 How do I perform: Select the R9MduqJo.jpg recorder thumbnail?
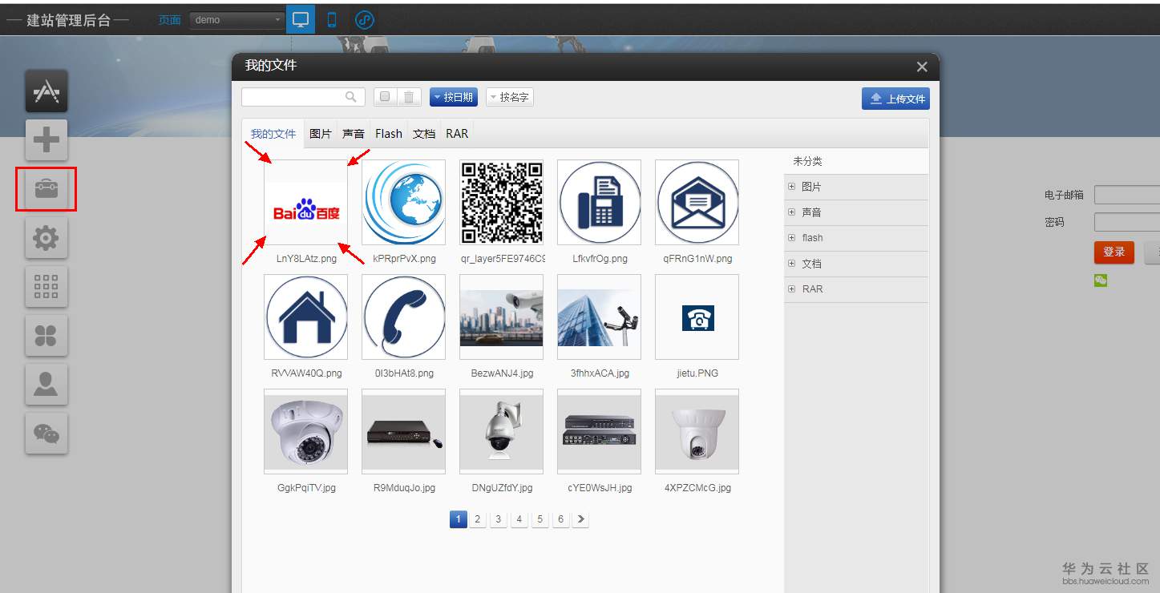[x=403, y=431]
